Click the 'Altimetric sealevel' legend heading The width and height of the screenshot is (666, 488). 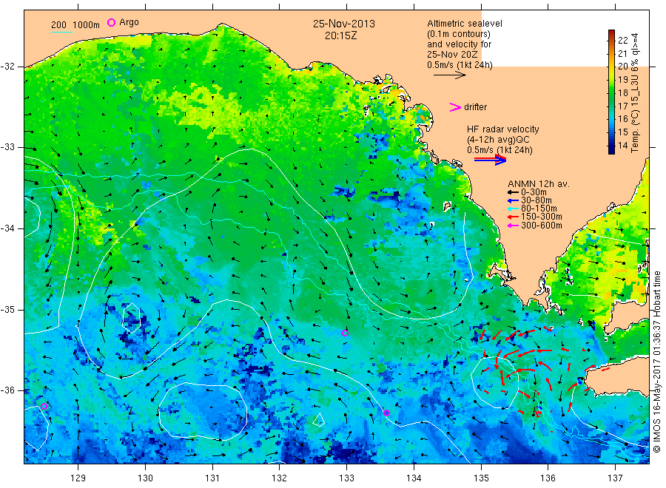pos(465,24)
